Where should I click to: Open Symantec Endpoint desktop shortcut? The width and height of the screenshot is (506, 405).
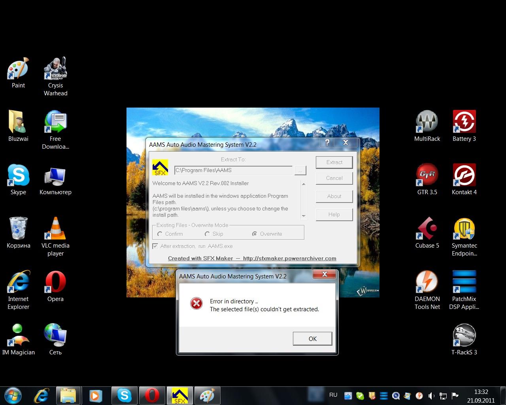point(464,237)
